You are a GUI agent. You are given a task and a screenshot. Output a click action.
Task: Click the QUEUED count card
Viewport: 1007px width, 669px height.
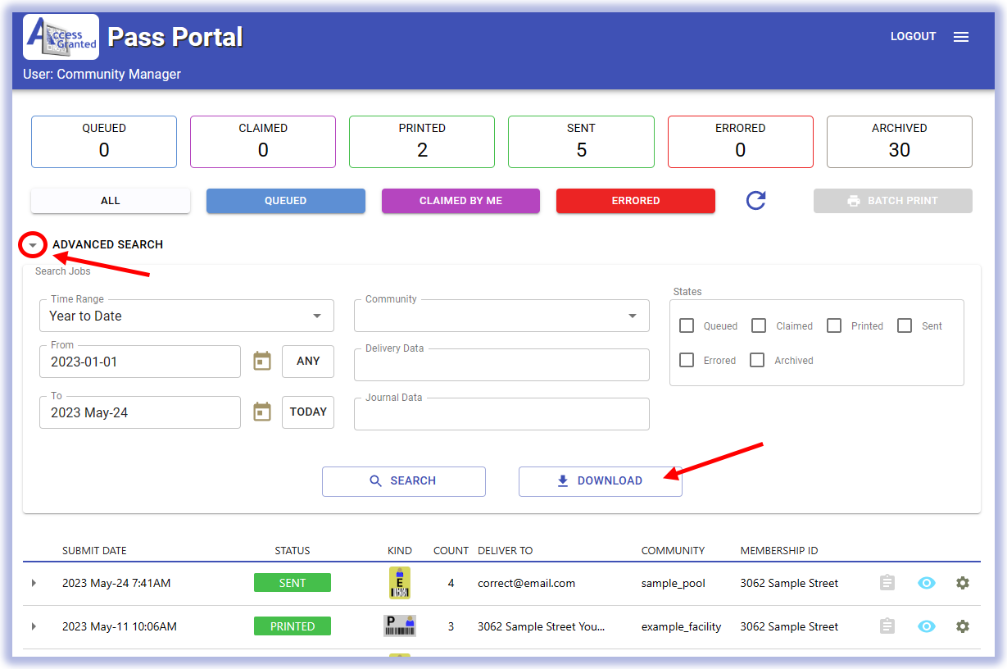coord(104,142)
